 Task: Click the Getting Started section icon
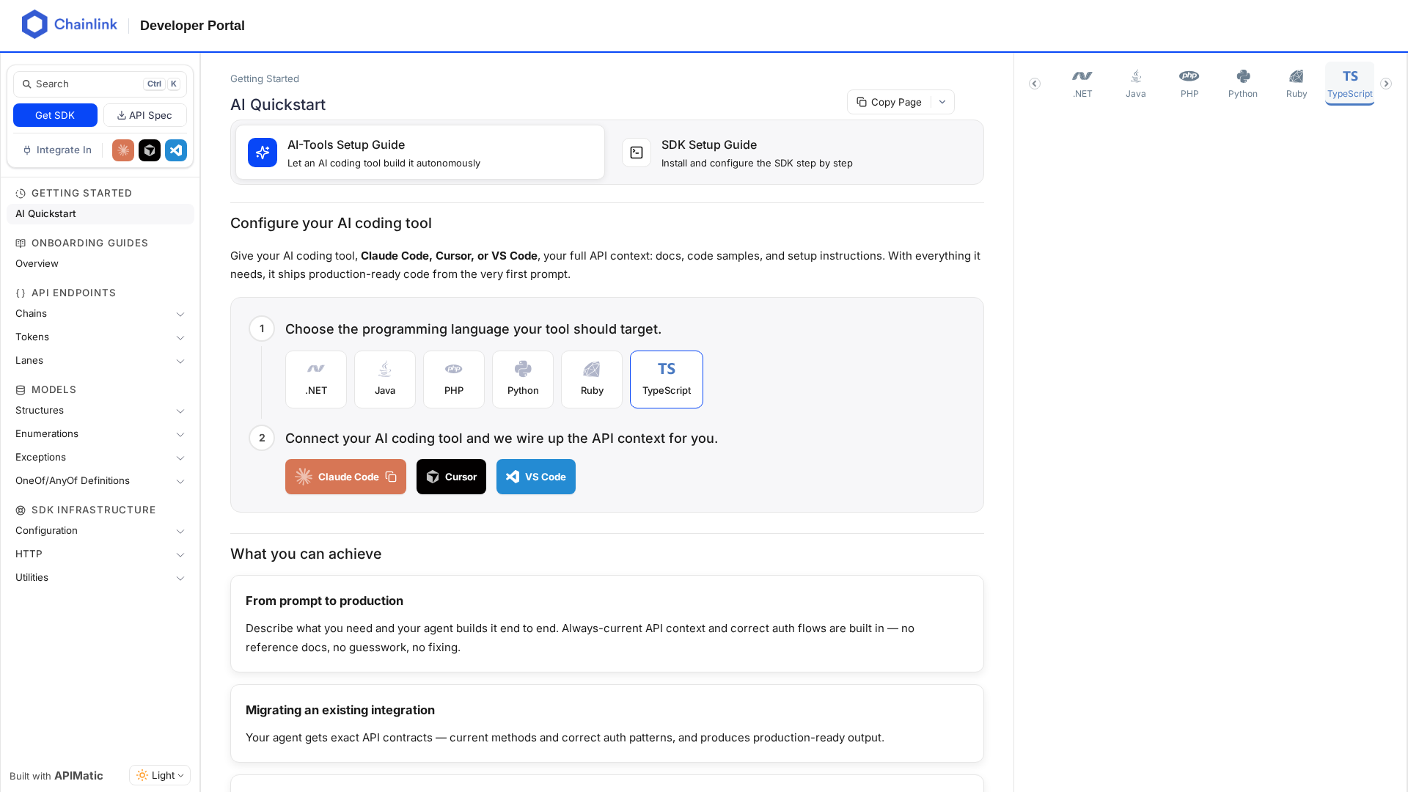(21, 194)
